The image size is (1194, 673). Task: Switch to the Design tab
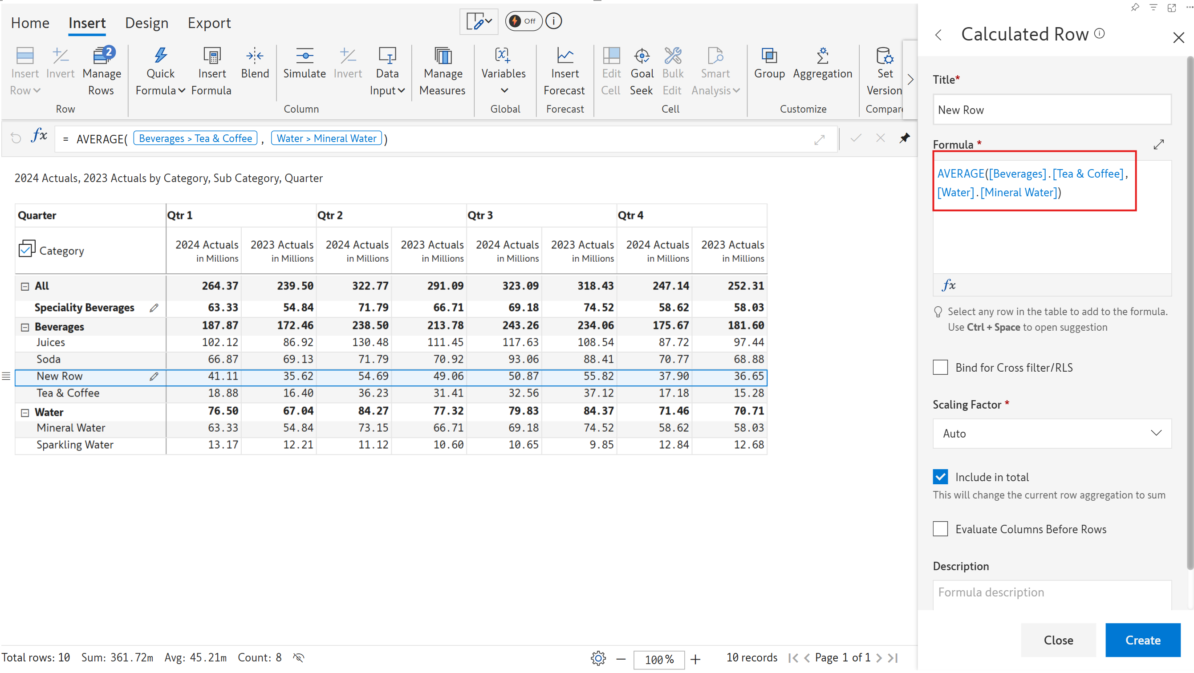click(x=146, y=23)
